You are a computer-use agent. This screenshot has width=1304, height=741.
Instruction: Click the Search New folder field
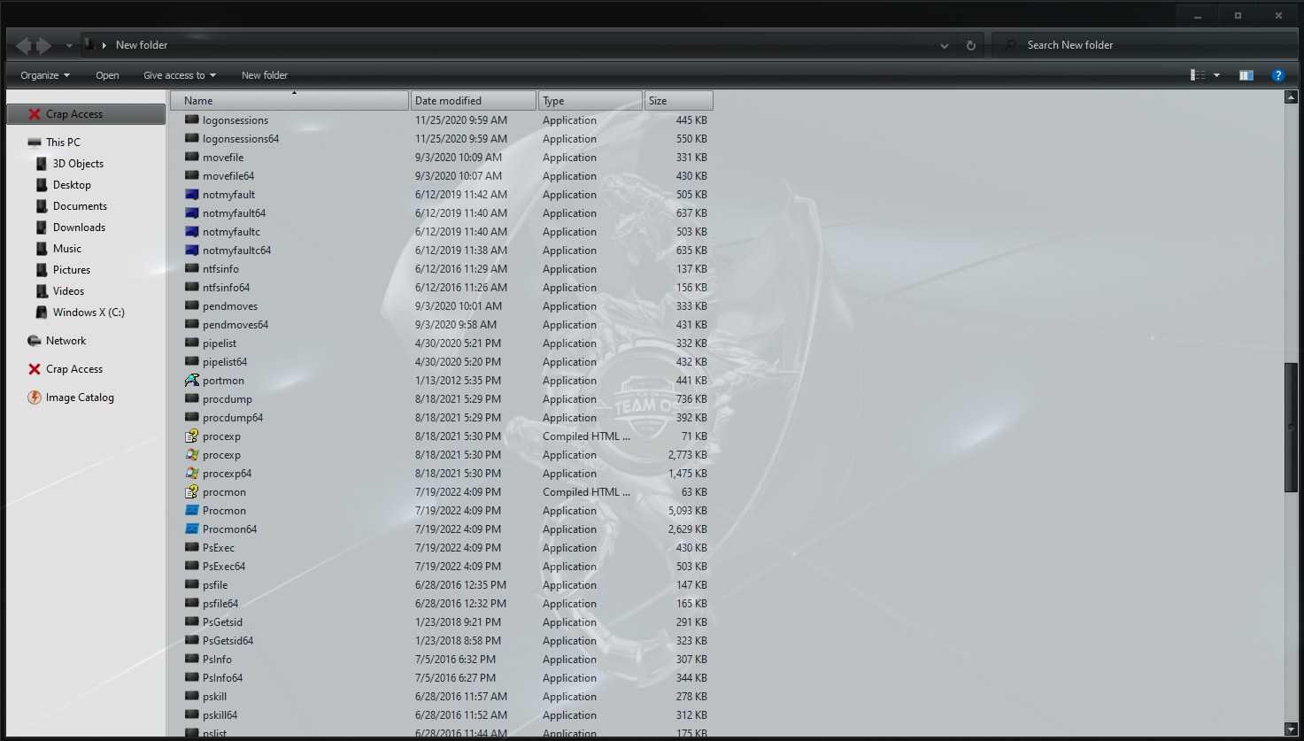click(x=1146, y=45)
